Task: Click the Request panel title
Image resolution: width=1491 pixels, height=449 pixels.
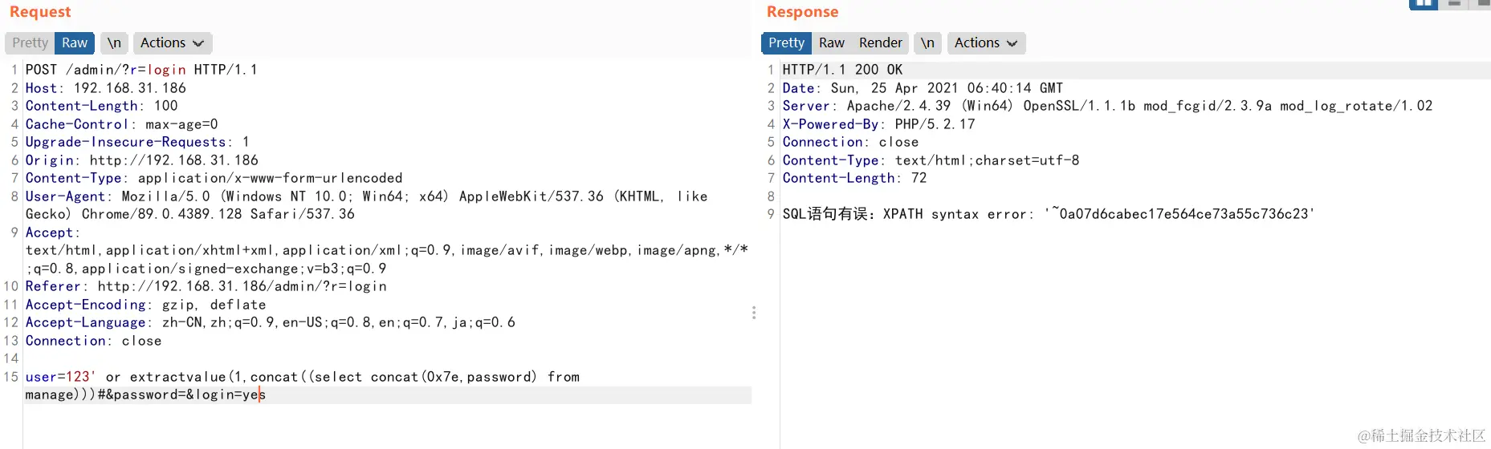Action: click(40, 11)
